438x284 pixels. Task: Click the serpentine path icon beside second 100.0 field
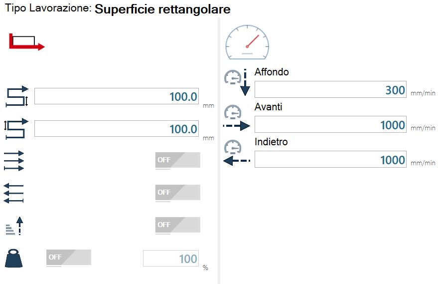click(16, 129)
